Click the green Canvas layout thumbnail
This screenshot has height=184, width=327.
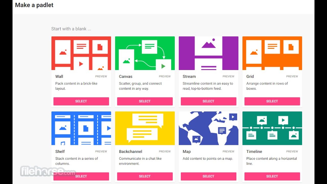(145, 53)
